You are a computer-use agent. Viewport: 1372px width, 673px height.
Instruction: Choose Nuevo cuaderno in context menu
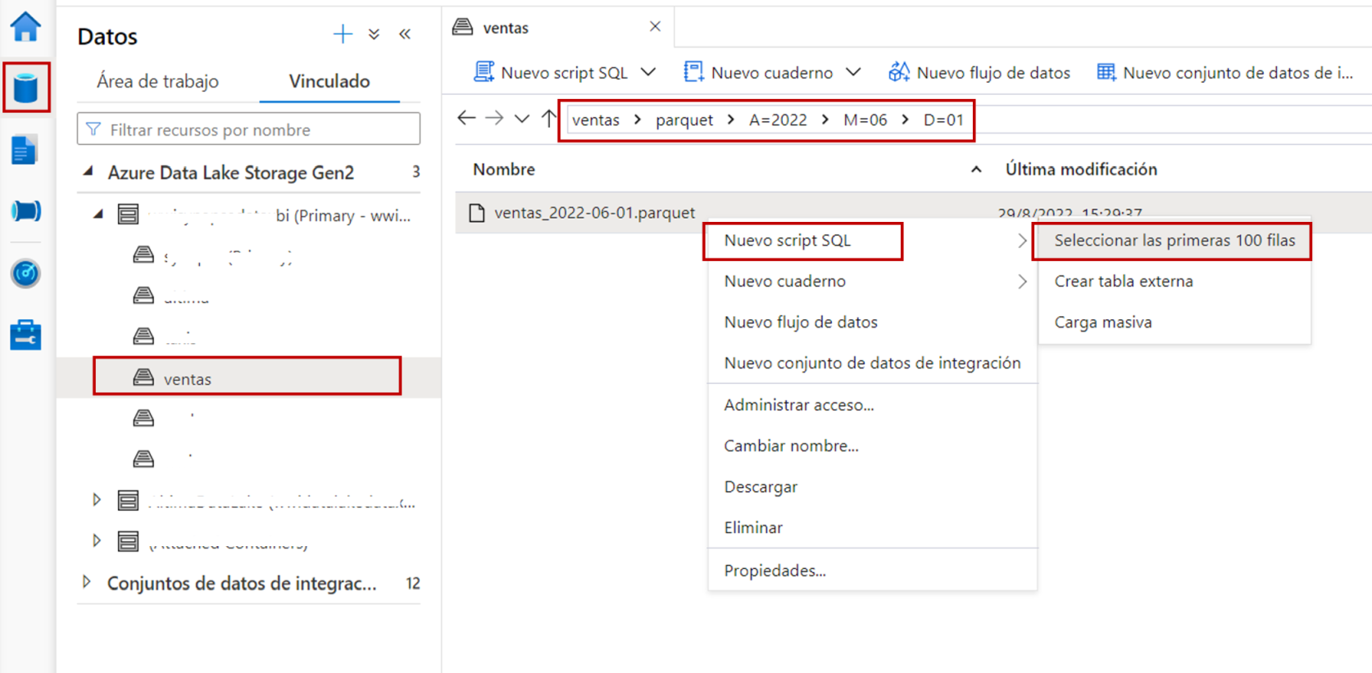(x=872, y=282)
